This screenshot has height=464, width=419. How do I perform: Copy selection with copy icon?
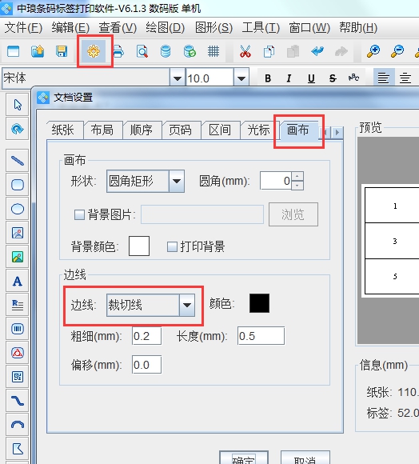click(269, 51)
